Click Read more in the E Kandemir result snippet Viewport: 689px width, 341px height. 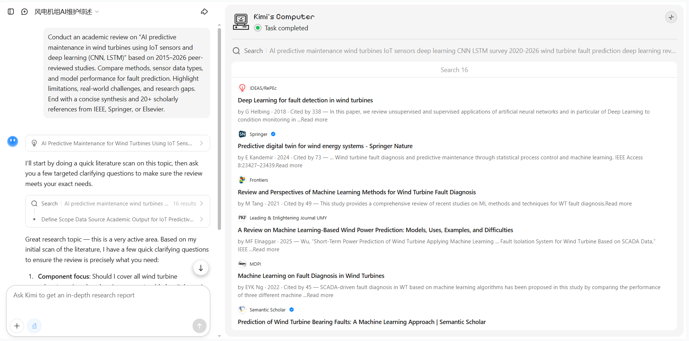click(x=289, y=165)
